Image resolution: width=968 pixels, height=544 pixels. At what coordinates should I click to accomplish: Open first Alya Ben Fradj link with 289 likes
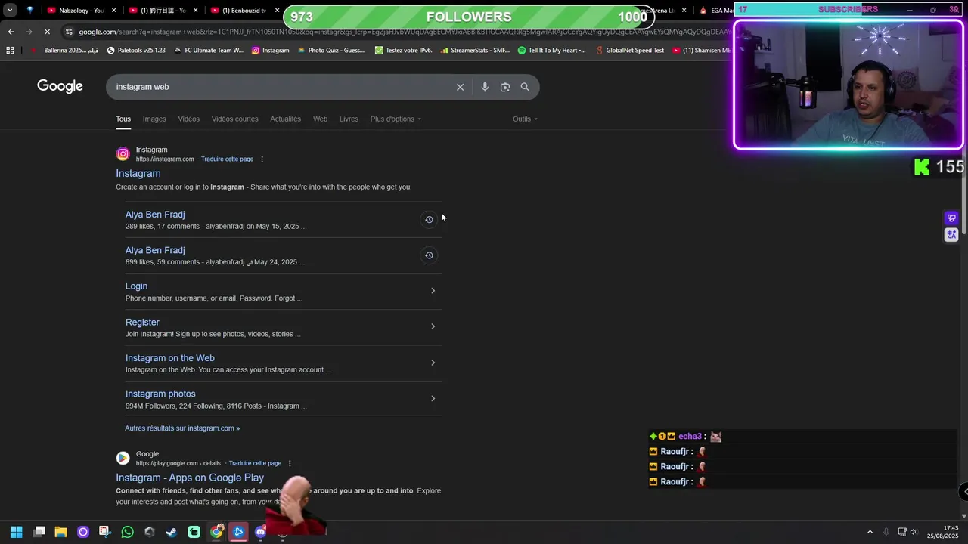155,215
